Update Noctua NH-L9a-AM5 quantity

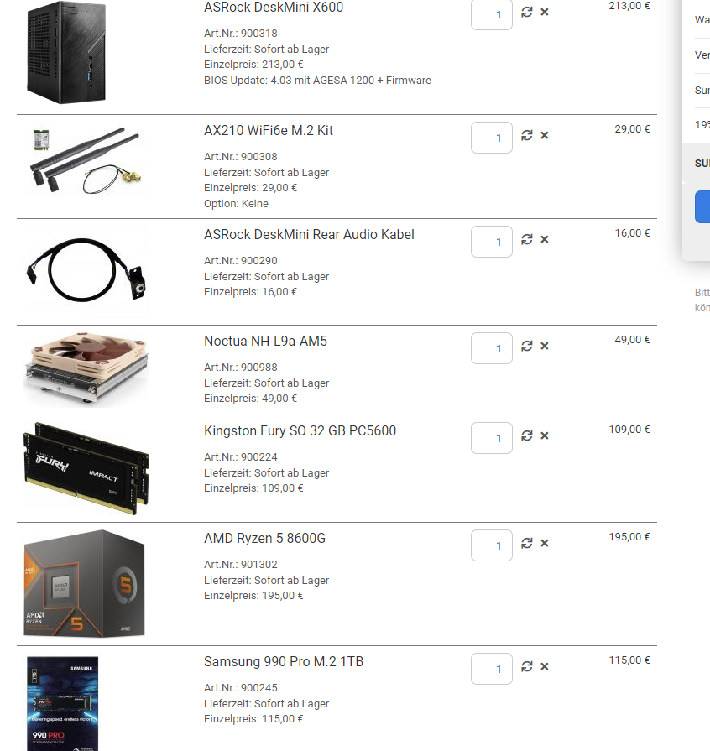point(526,346)
